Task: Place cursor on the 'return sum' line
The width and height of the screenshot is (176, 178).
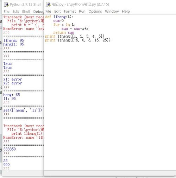Action: 63,32
